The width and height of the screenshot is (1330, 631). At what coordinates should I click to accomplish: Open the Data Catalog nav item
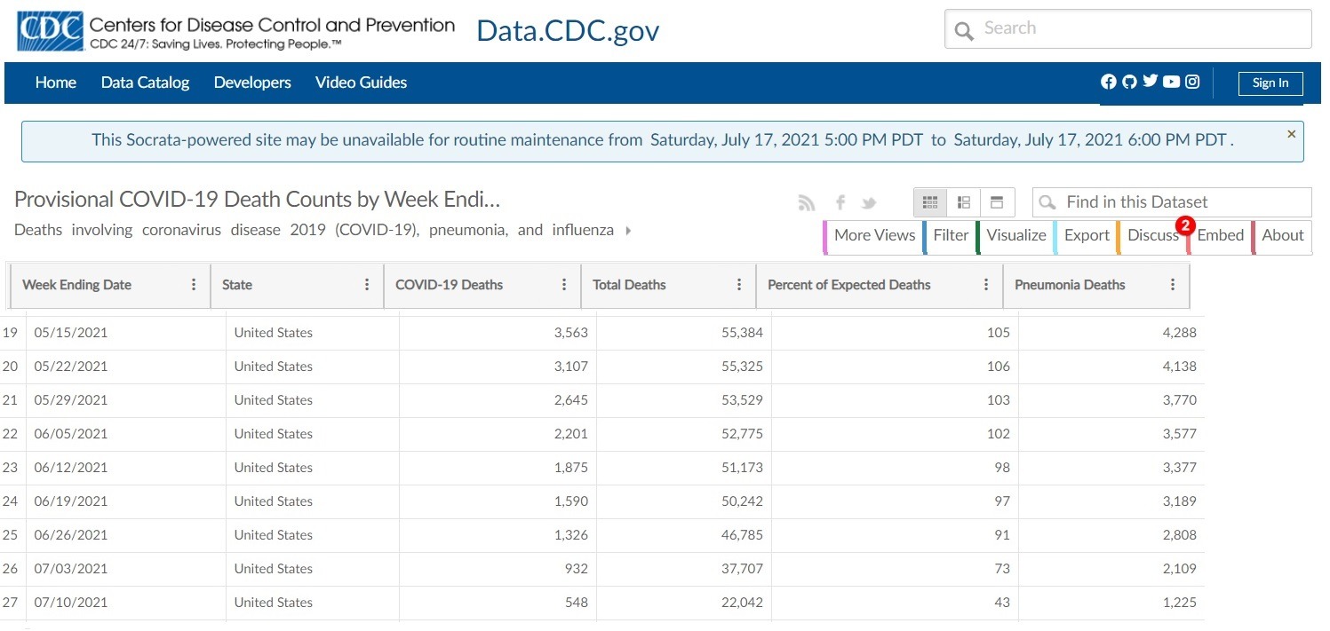point(145,83)
